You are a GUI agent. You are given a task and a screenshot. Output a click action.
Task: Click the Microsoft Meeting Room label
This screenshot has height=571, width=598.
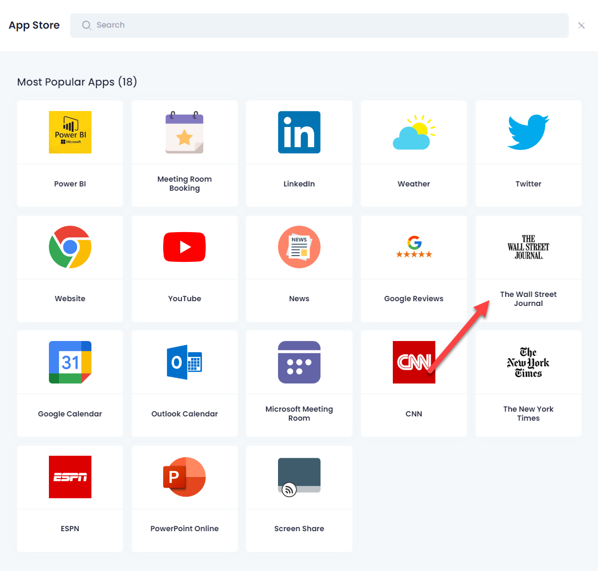[299, 414]
